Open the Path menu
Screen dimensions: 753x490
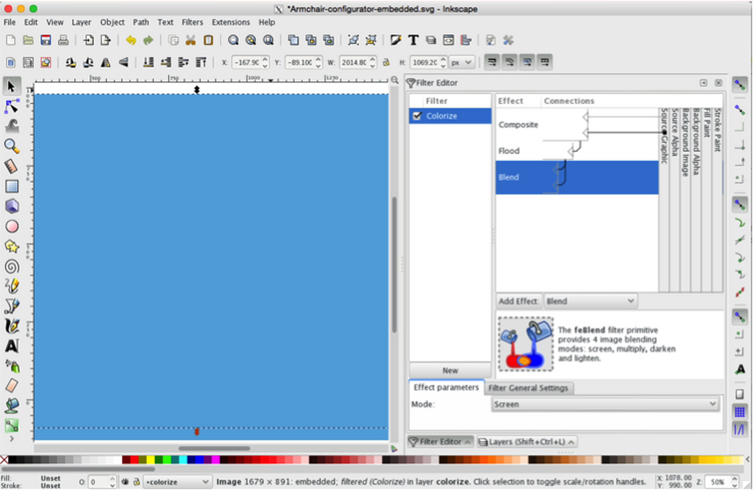coord(141,22)
